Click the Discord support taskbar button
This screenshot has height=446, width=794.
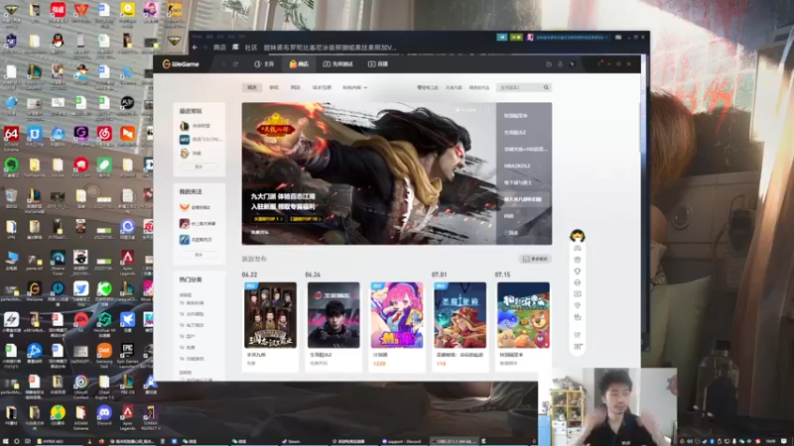click(x=402, y=441)
